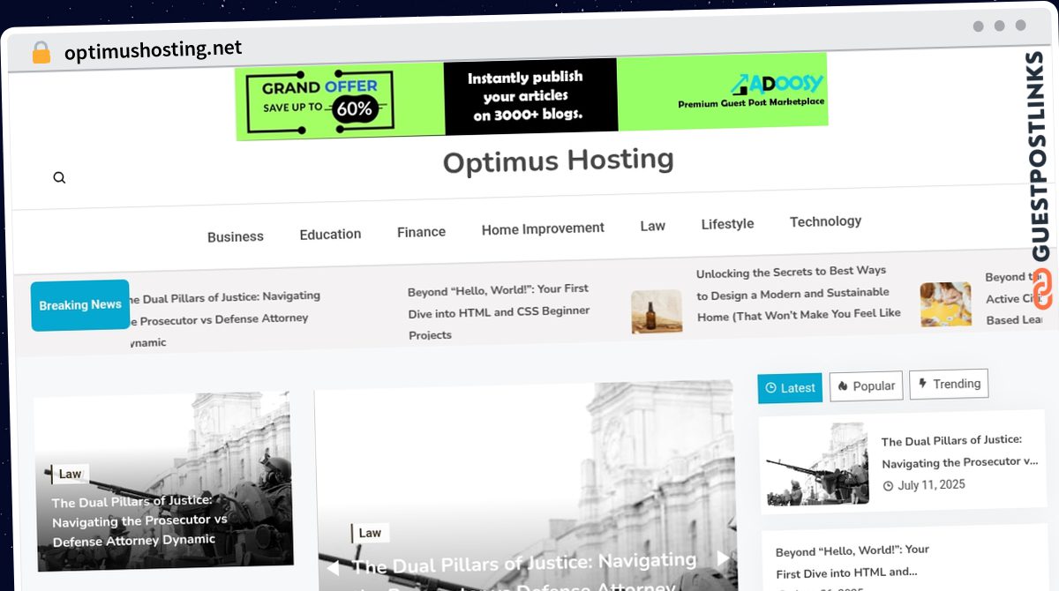
Task: Switch to the Popular tab
Action: (x=866, y=385)
